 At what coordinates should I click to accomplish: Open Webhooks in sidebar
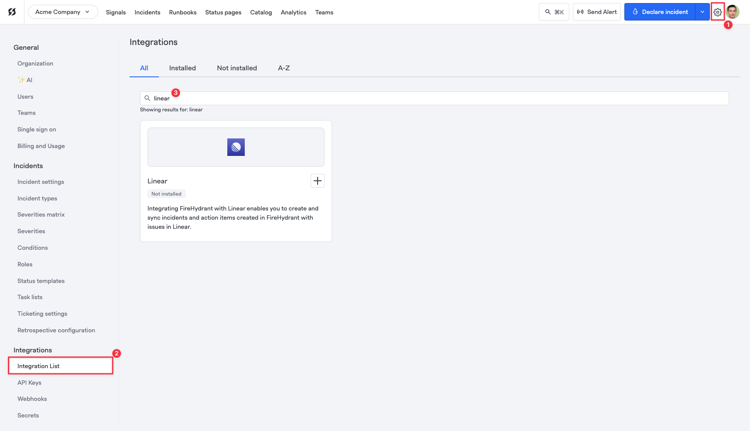[x=32, y=399]
